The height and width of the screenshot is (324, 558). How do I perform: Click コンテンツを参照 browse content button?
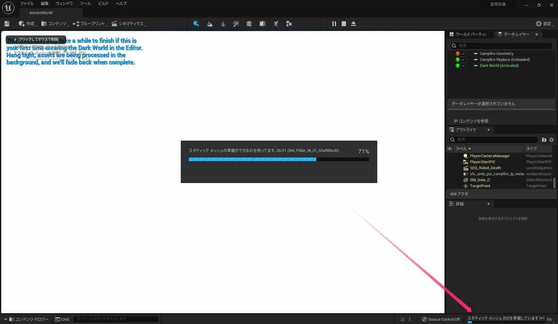(x=471, y=121)
